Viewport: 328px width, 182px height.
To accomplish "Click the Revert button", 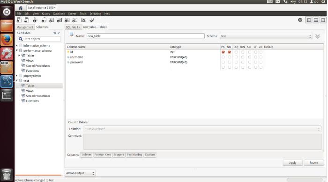I will 313,163.
